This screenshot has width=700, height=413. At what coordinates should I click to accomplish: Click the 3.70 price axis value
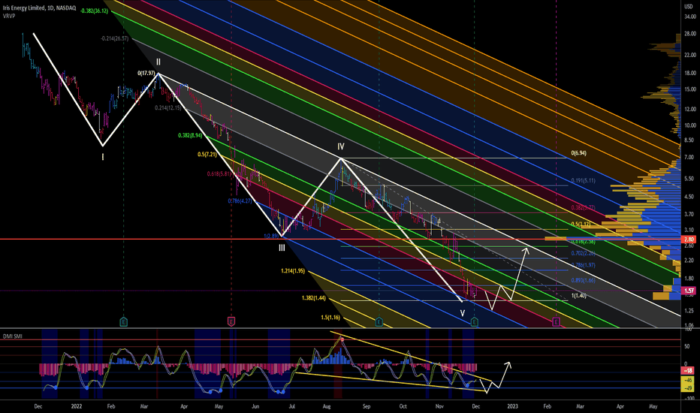[690, 214]
